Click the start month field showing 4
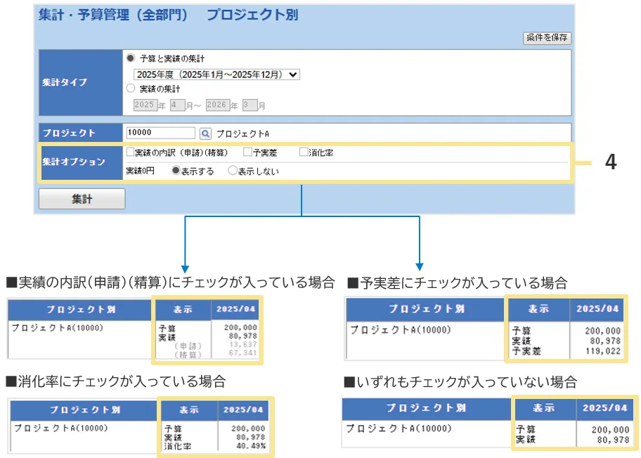Screen dimensions: 641x458 click(176, 105)
